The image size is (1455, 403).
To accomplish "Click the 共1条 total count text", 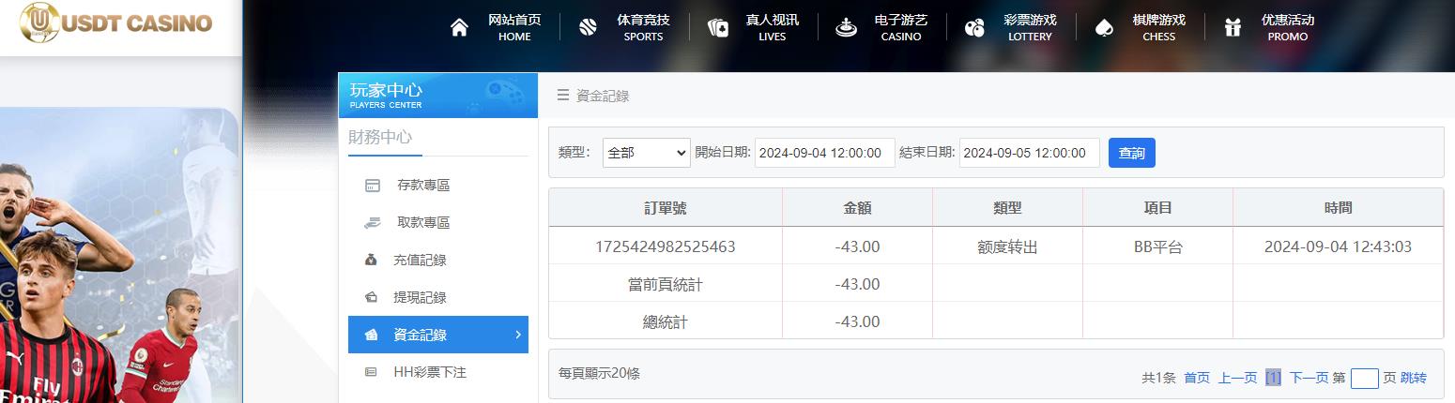I will coord(1158,378).
